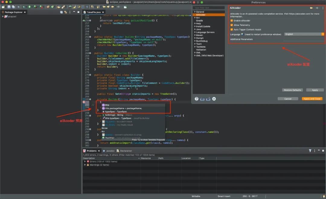This screenshot has height=199, width=326.
Task: Maximize the Package Explorer panel
Action: [x=78, y=12]
